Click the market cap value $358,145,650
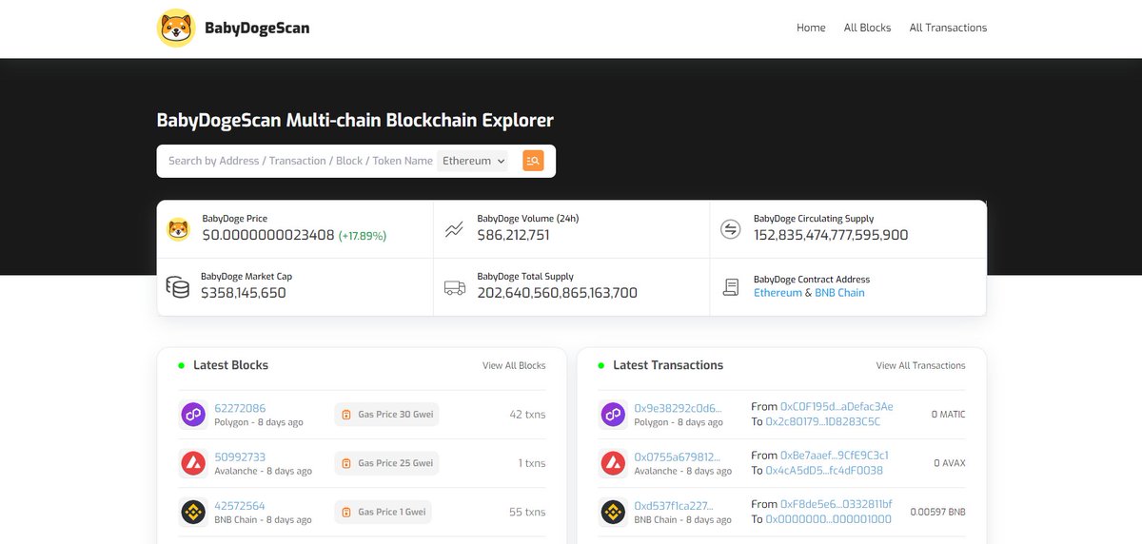The height and width of the screenshot is (544, 1142). [244, 293]
